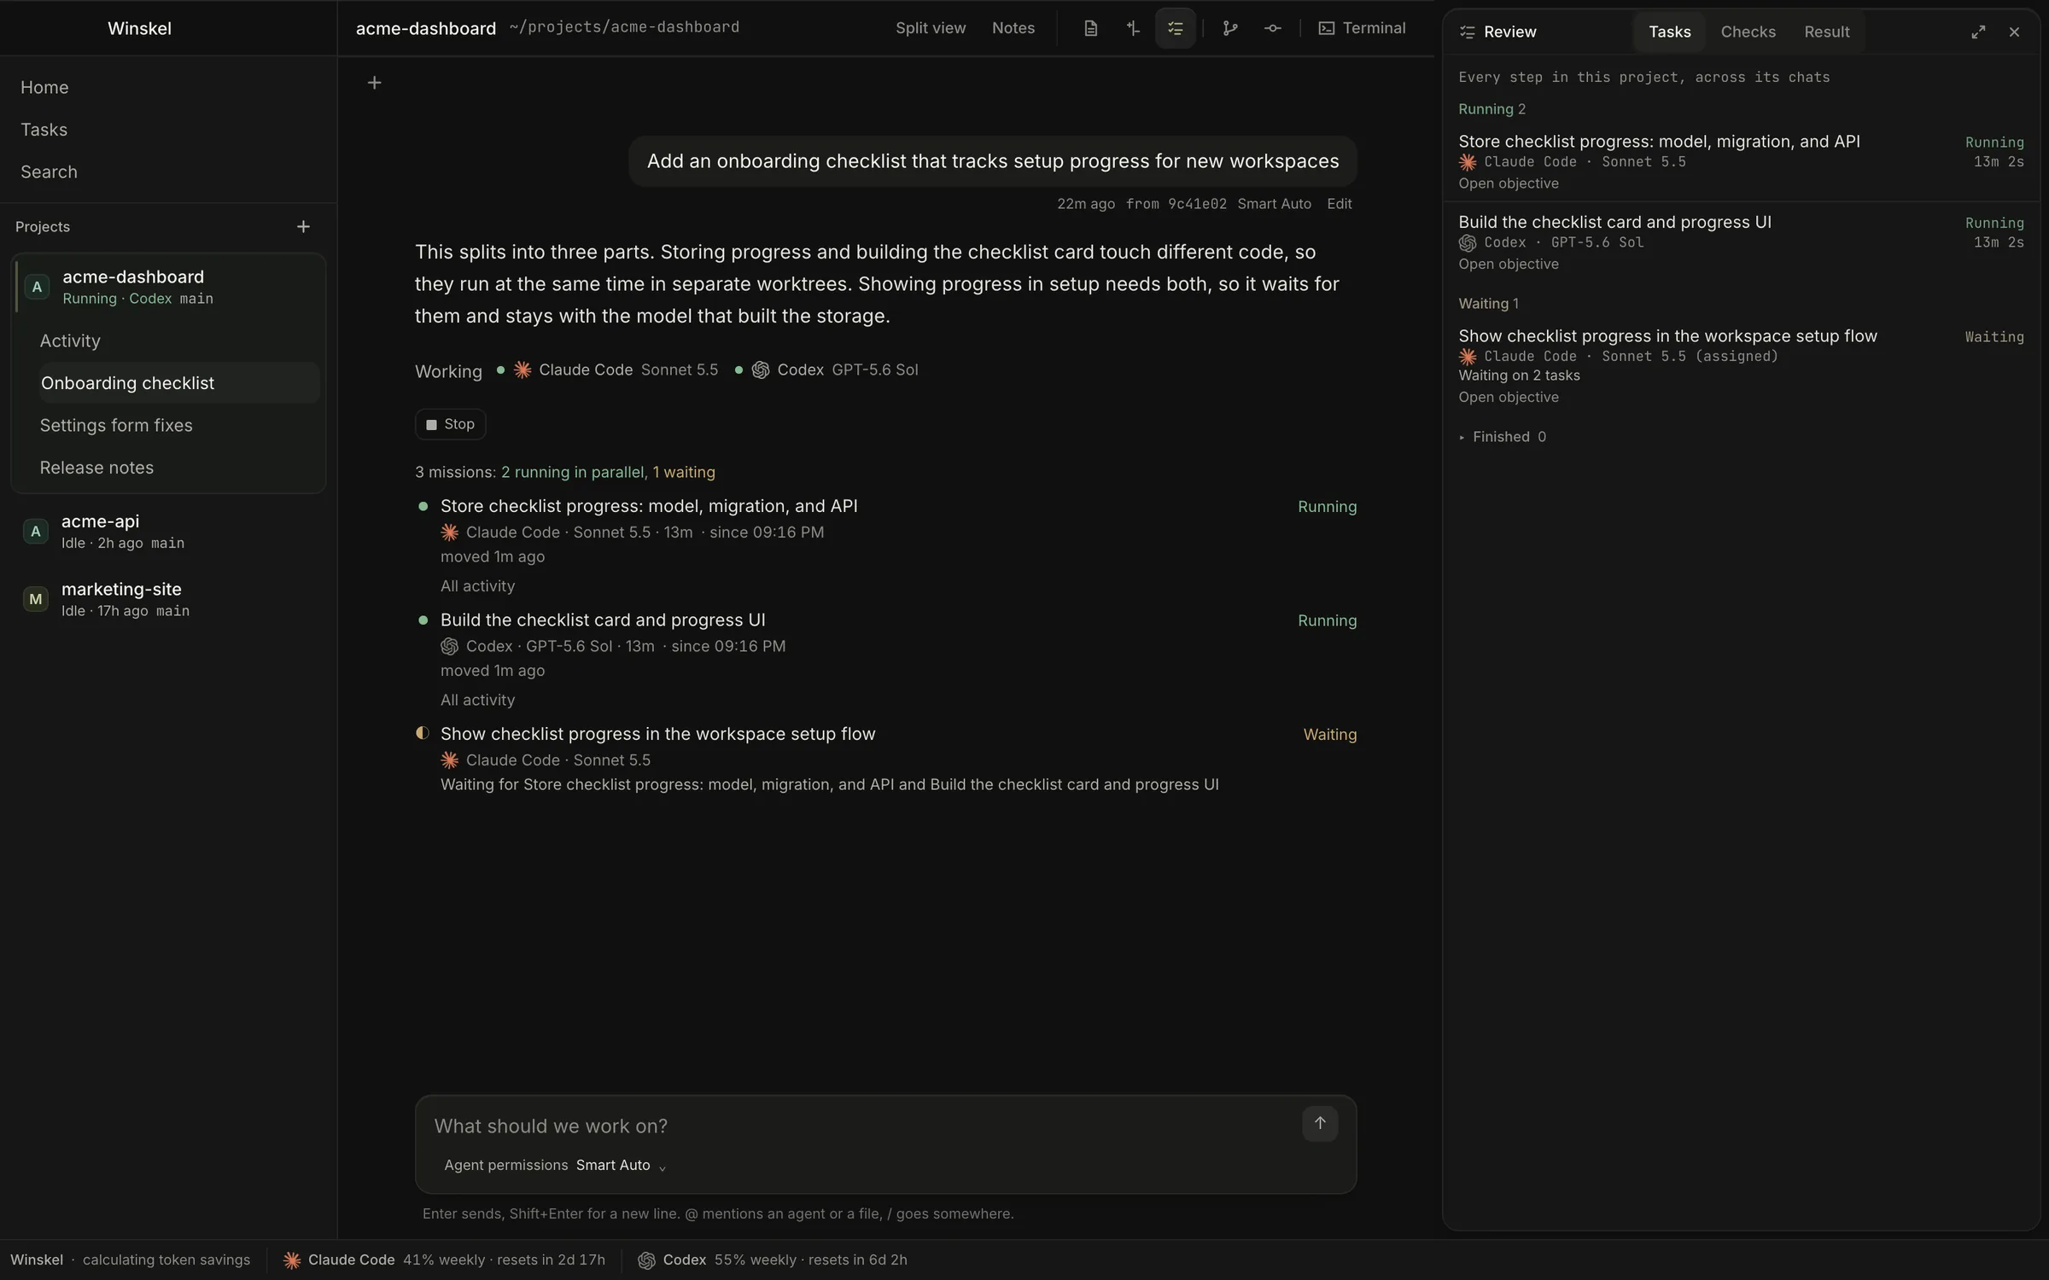Switch to the Checks tab
The image size is (2049, 1280).
click(1748, 32)
